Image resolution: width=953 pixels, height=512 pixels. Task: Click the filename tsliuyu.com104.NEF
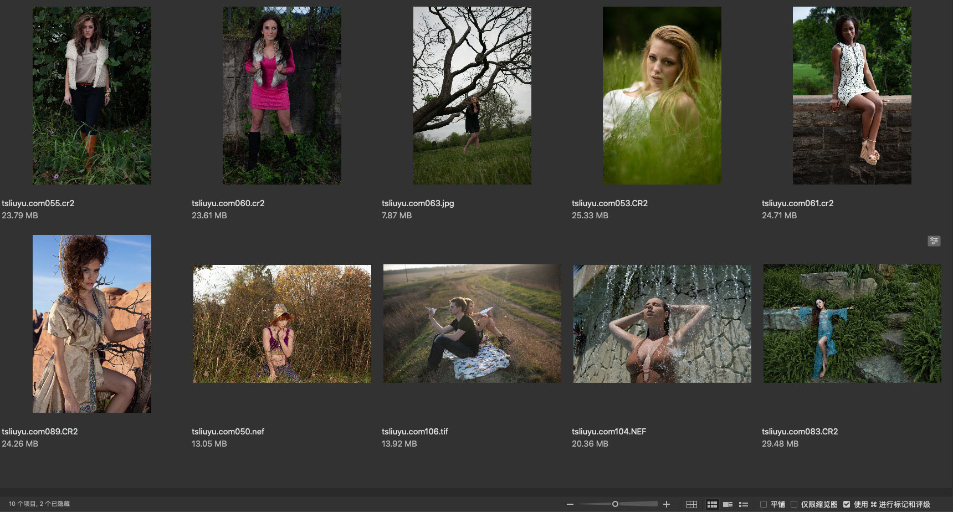(609, 432)
